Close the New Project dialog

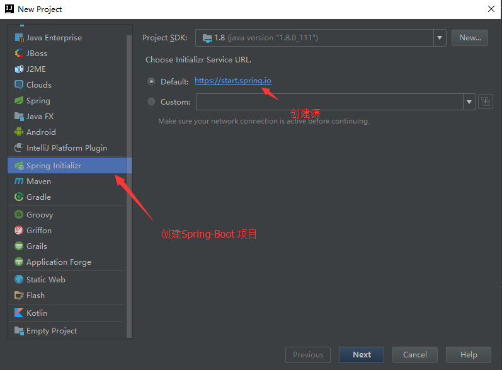491,9
